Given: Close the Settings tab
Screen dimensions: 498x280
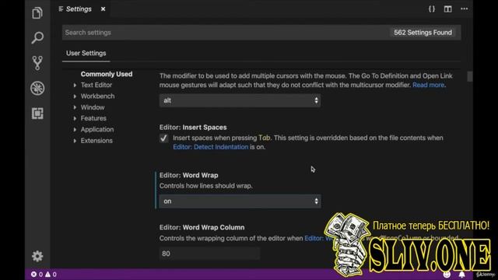Looking at the screenshot, I should click(x=103, y=9).
